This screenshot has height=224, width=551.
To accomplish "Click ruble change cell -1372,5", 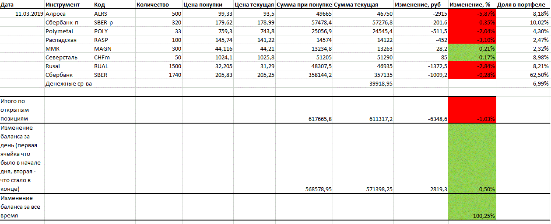I will point(421,66).
